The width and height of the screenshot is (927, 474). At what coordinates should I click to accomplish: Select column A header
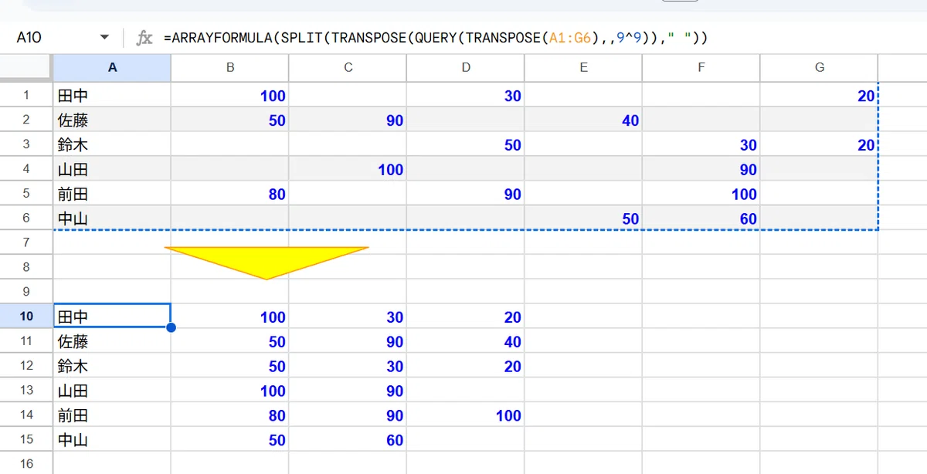(112, 68)
